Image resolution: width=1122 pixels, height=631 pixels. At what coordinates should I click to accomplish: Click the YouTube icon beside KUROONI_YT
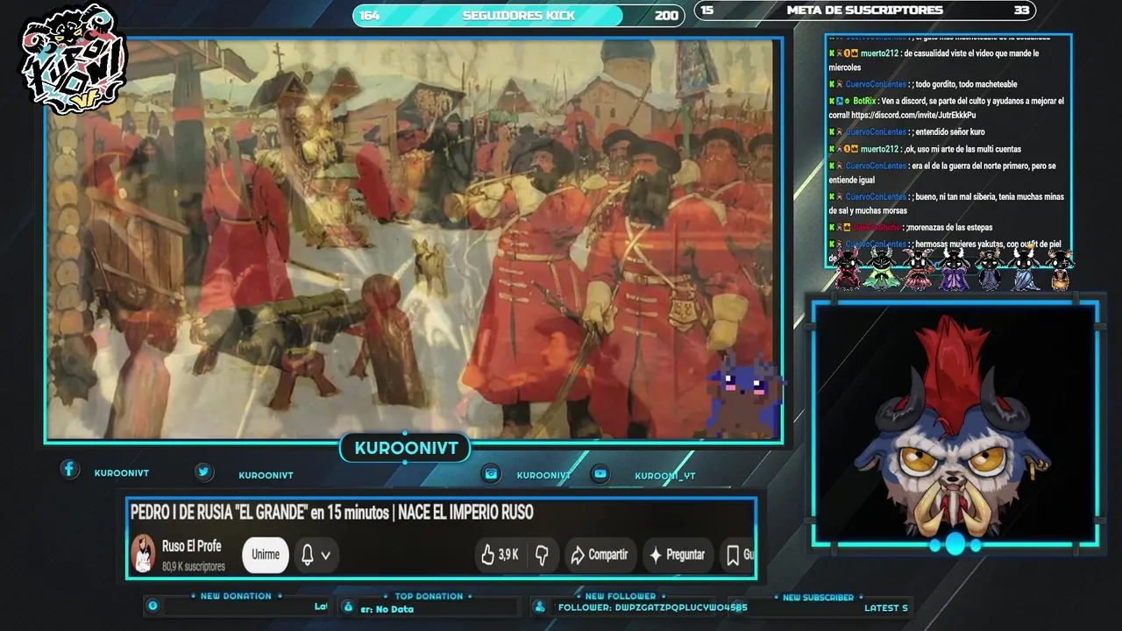pos(600,473)
